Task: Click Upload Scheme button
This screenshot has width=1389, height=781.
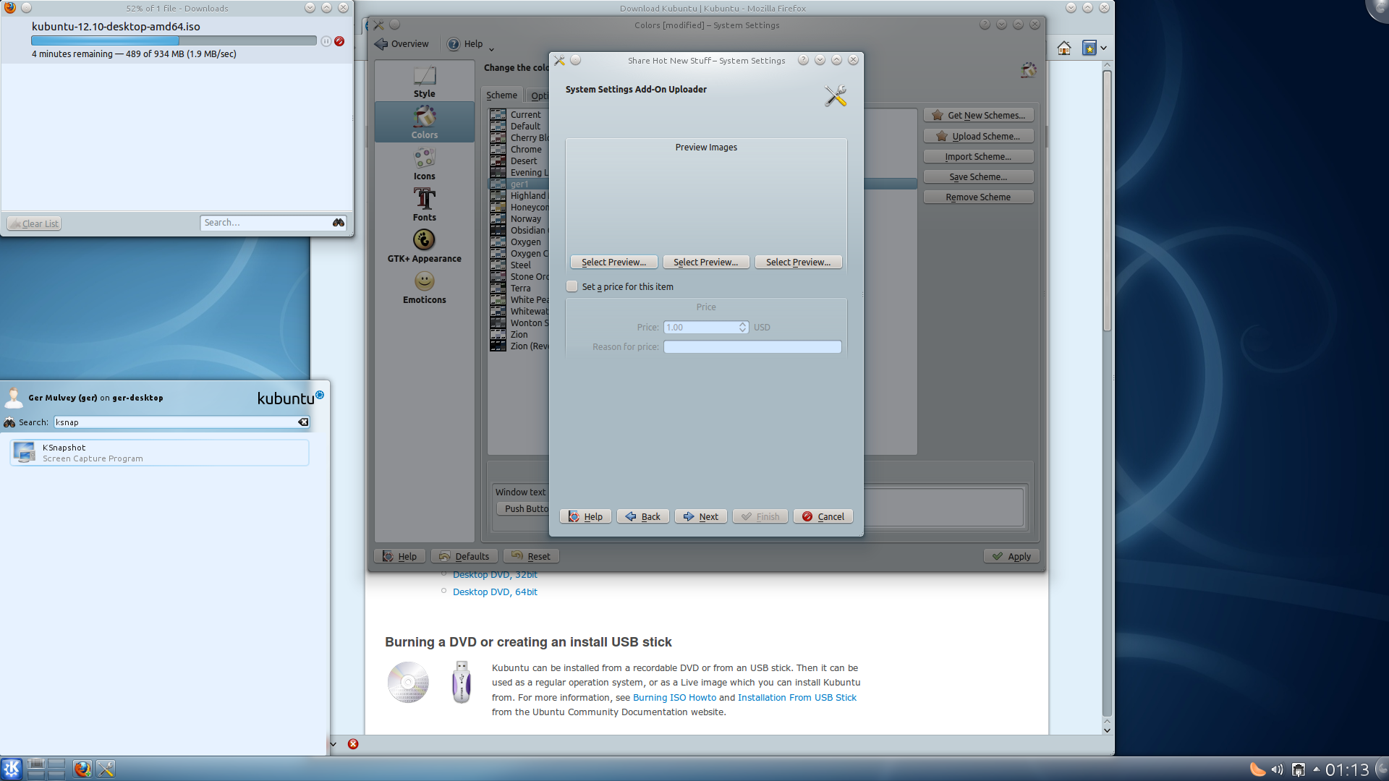Action: [x=978, y=136]
